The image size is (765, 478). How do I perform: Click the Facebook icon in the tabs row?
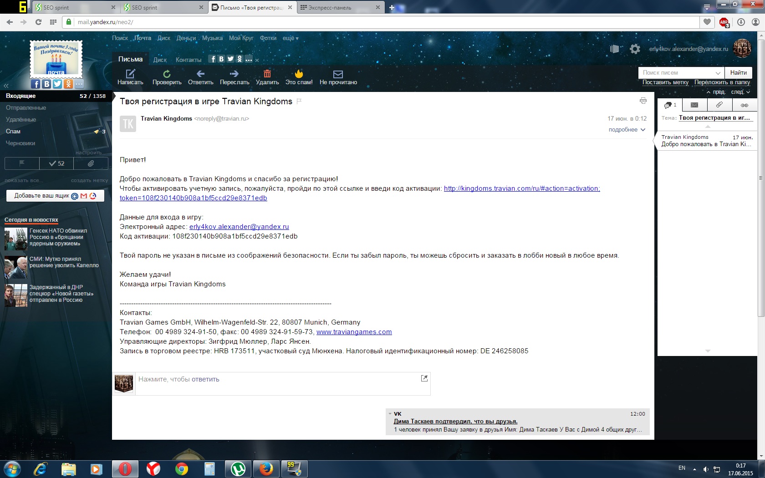point(213,59)
